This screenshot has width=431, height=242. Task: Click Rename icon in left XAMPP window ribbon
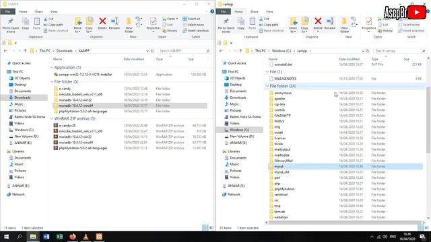click(x=114, y=24)
